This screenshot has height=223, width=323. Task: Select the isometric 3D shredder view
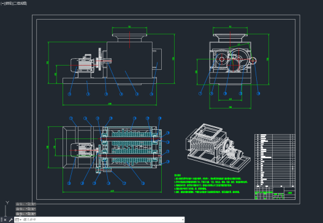[218, 147]
